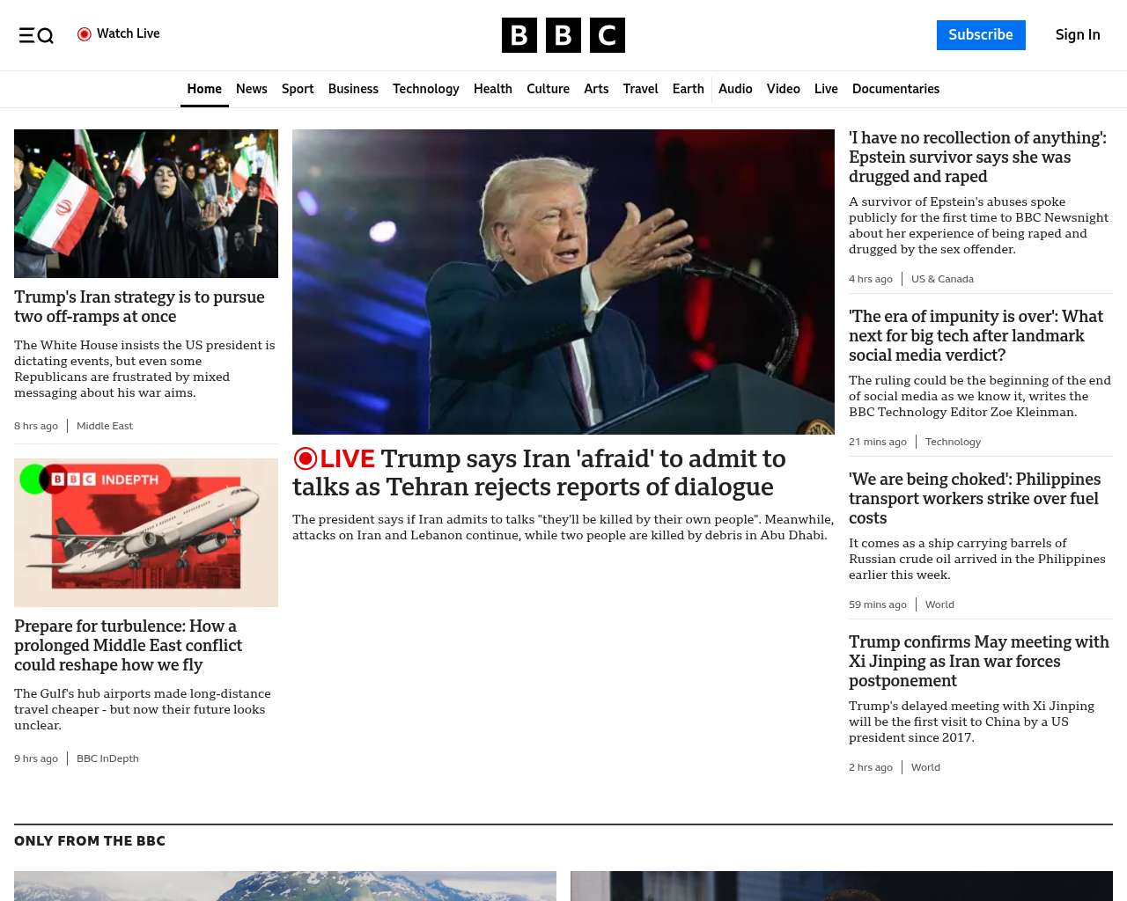Go to the Sport section
The width and height of the screenshot is (1127, 901).
pyautogui.click(x=298, y=89)
